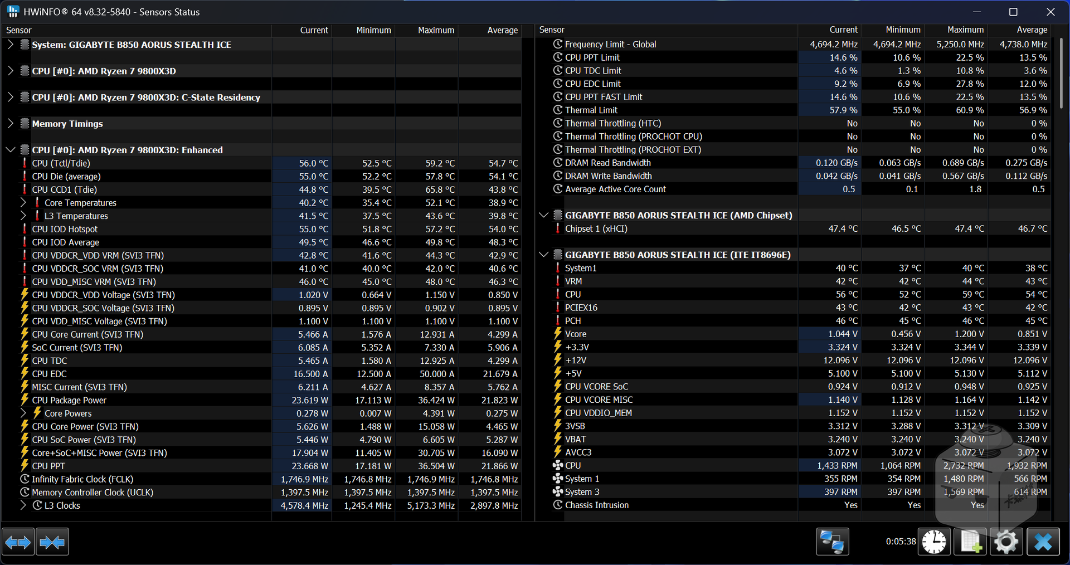The image size is (1070, 565).
Task: Click fan icon of System 1 row
Action: [558, 479]
